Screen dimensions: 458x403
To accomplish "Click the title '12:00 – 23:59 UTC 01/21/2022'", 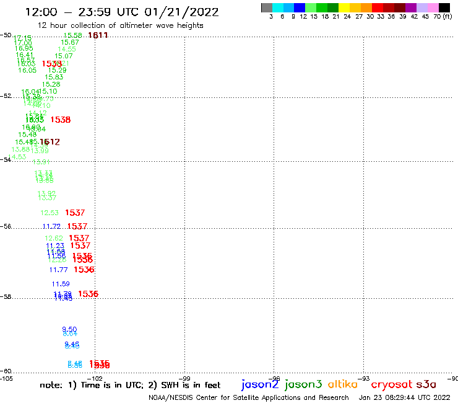I will (122, 12).
